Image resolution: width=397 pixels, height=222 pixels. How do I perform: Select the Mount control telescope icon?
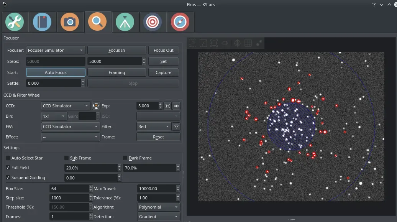coord(125,22)
